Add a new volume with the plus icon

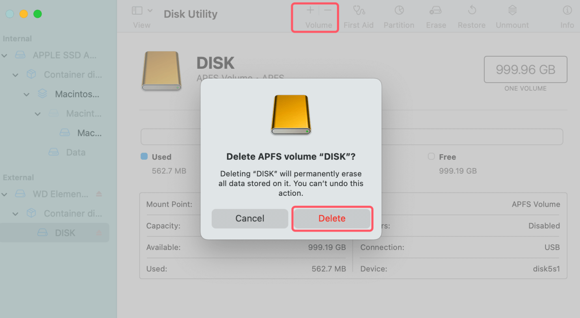click(x=309, y=10)
